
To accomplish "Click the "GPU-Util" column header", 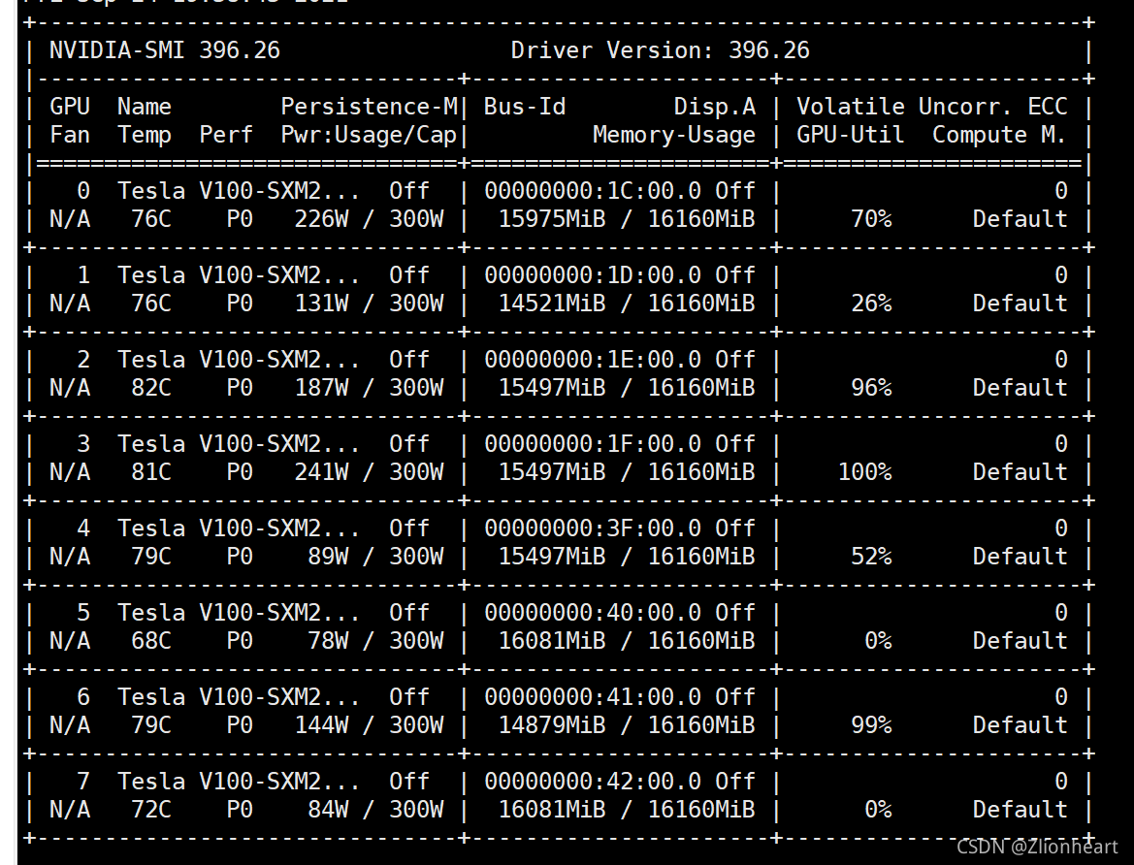I will click(851, 135).
